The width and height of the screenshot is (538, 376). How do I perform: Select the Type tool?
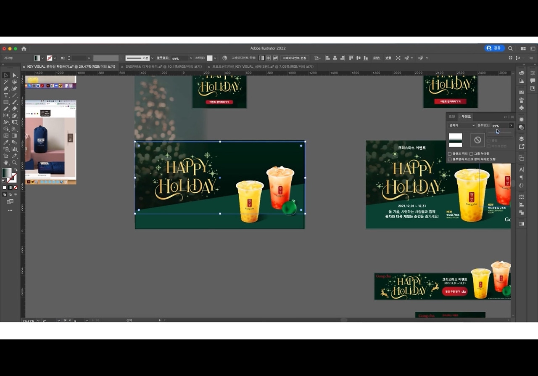click(6, 95)
